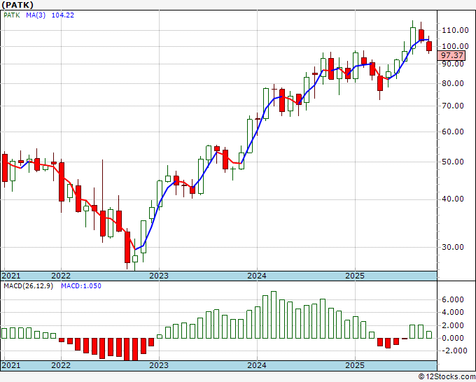This screenshot has height=382, width=476.
Task: Click the MACD:1.050 value readout
Action: point(81,286)
